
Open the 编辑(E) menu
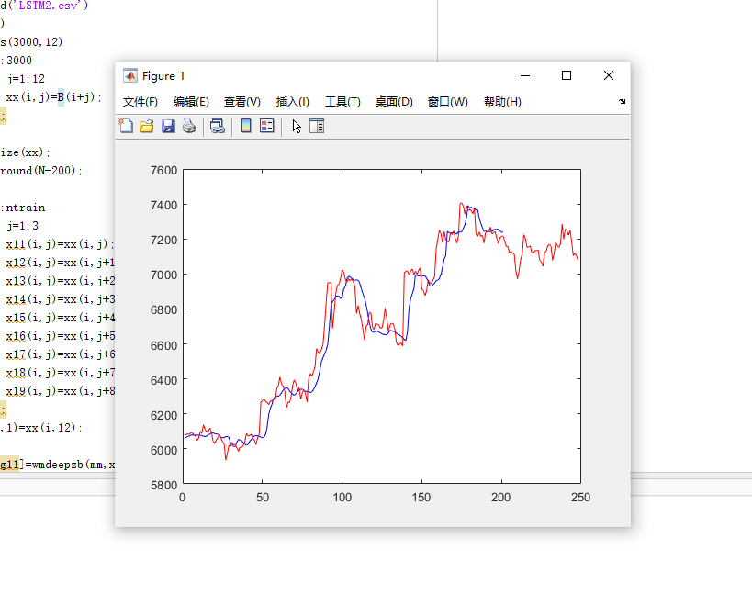pyautogui.click(x=191, y=102)
